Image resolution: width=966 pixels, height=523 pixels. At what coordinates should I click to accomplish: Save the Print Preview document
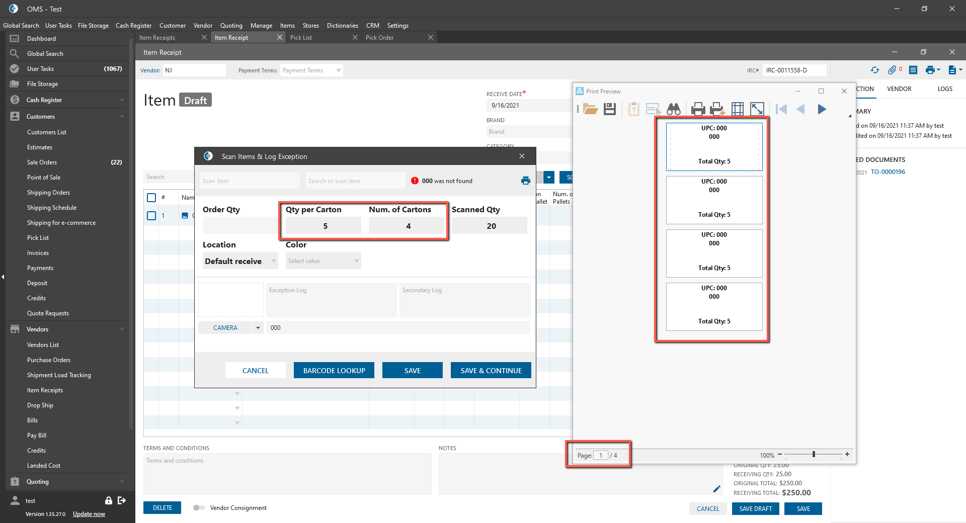(610, 109)
